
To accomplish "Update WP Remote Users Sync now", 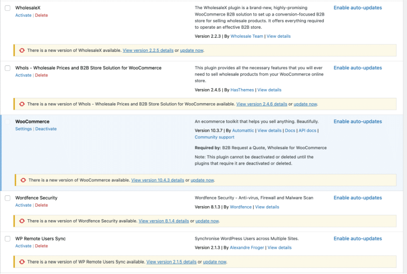I will click(214, 262).
